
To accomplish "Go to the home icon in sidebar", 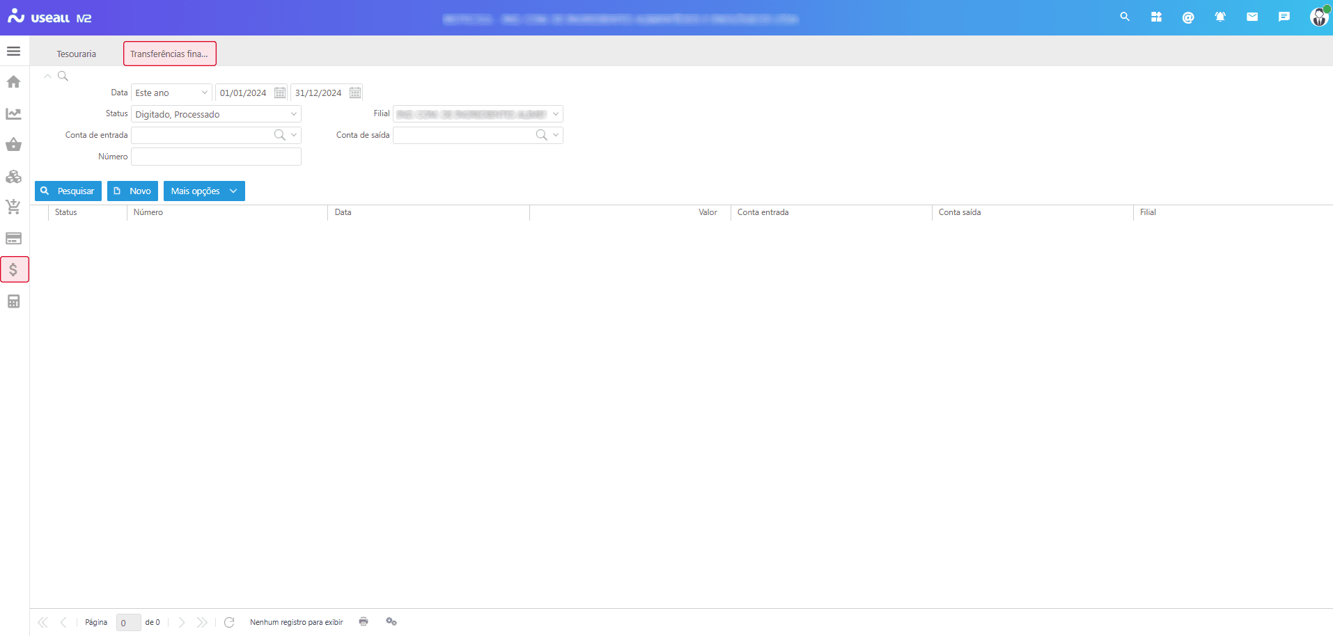I will [13, 82].
